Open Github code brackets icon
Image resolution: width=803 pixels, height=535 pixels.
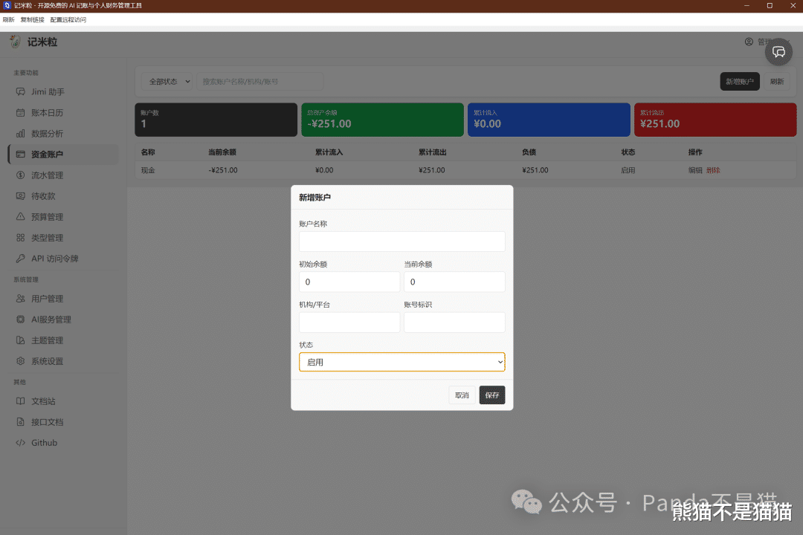(x=21, y=443)
